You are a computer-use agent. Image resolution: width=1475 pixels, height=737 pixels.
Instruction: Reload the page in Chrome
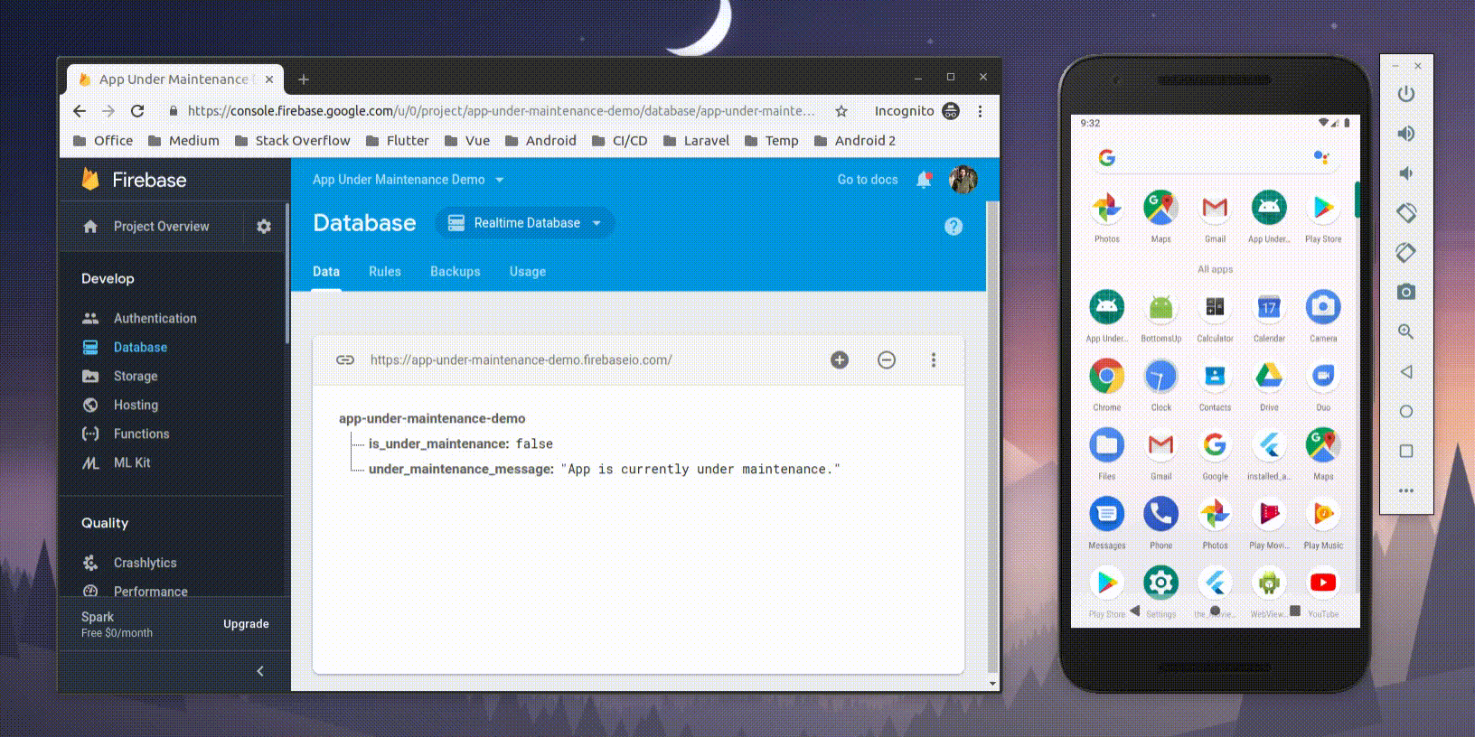(x=137, y=111)
